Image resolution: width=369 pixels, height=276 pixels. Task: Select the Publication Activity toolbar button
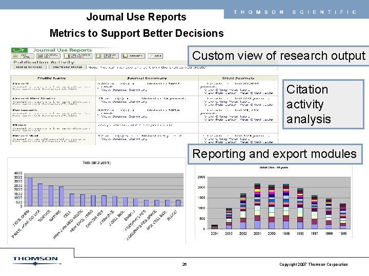(78, 56)
